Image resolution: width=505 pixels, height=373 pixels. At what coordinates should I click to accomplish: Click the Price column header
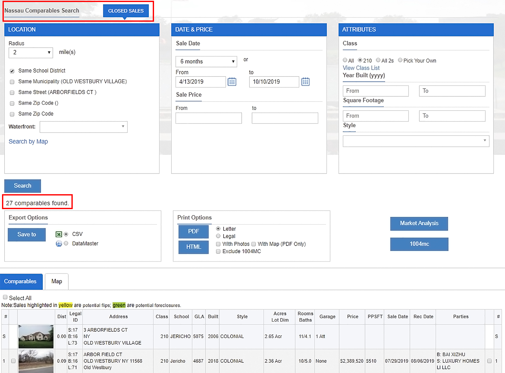[x=352, y=317]
